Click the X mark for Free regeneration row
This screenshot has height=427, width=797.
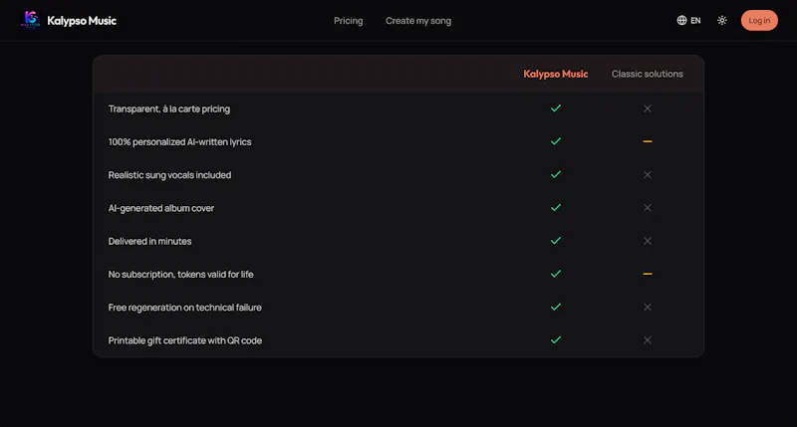click(x=647, y=308)
